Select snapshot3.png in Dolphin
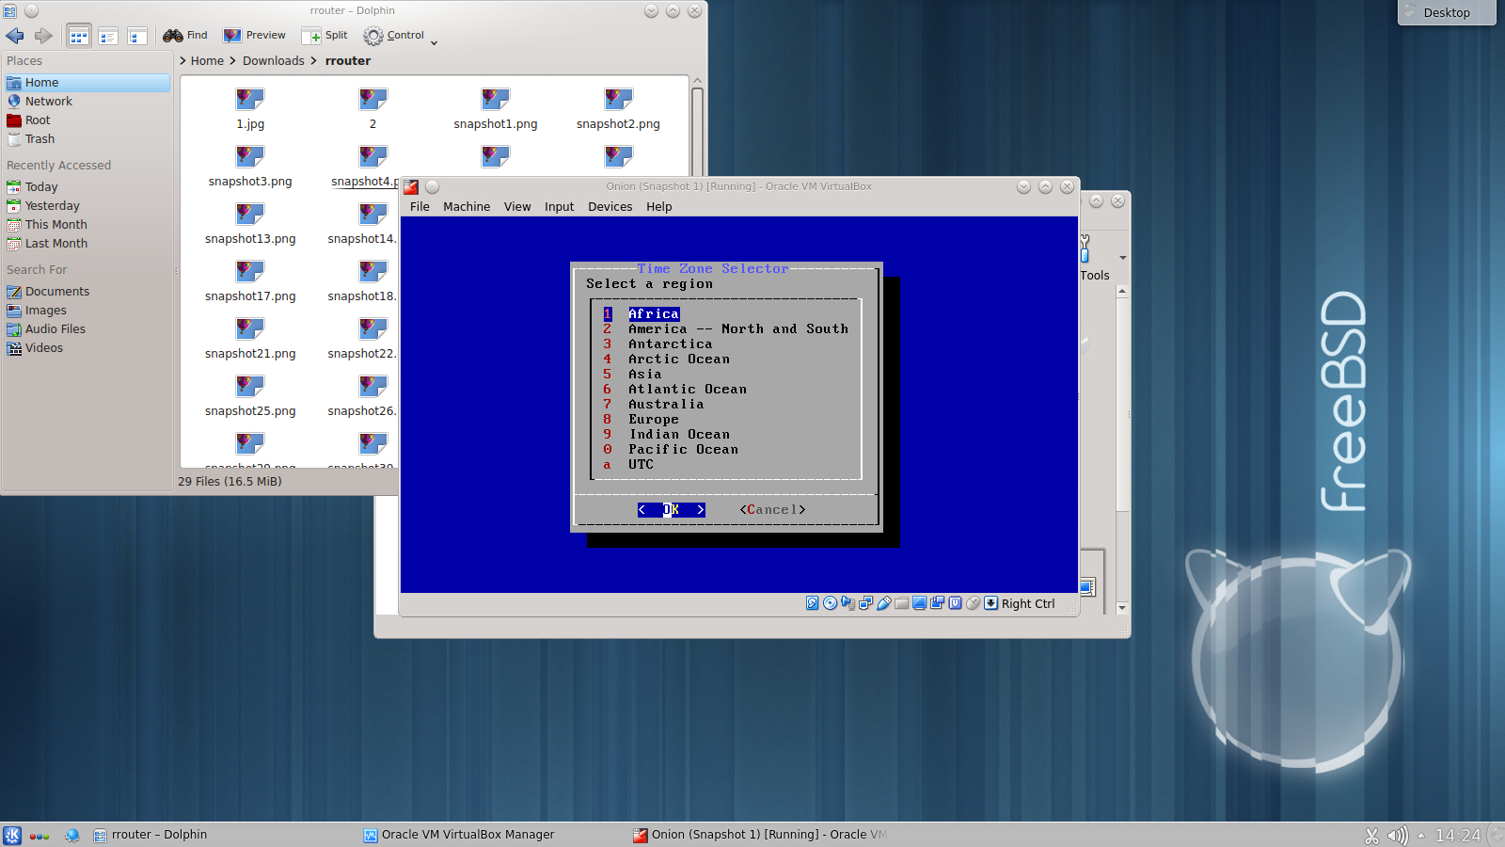The image size is (1505, 847). [x=250, y=166]
